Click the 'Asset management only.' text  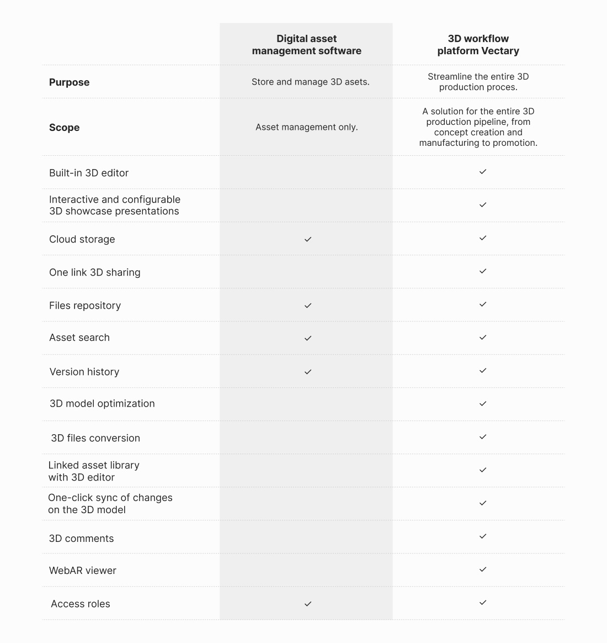coord(306,127)
